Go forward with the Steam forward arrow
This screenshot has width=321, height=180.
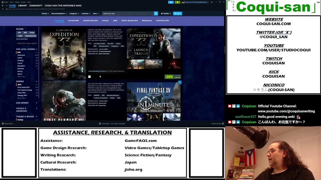click(x=6, y=5)
